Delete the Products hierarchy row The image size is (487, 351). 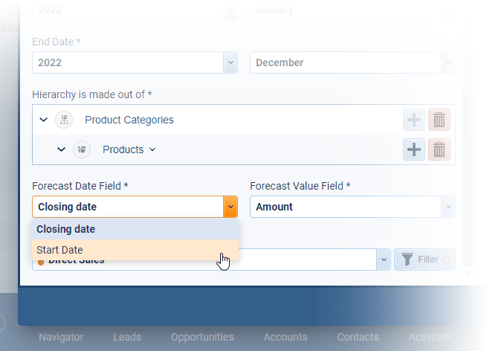coord(439,149)
